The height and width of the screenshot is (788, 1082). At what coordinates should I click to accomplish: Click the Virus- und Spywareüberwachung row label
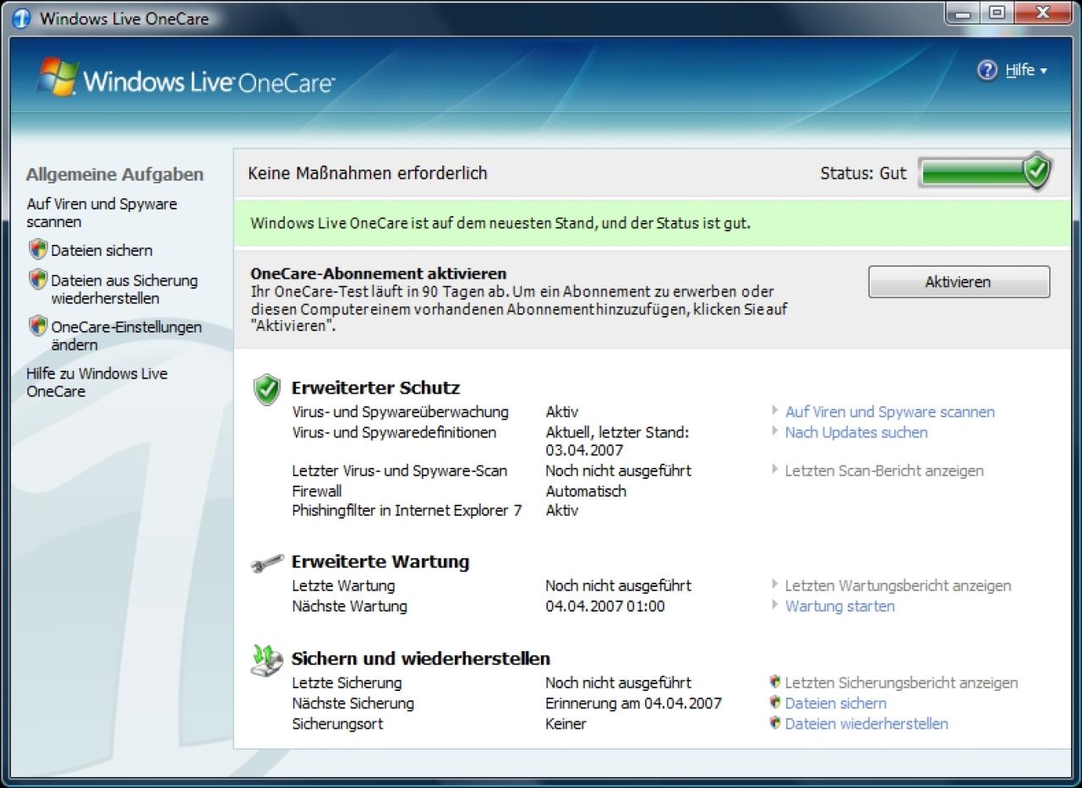[x=401, y=412]
